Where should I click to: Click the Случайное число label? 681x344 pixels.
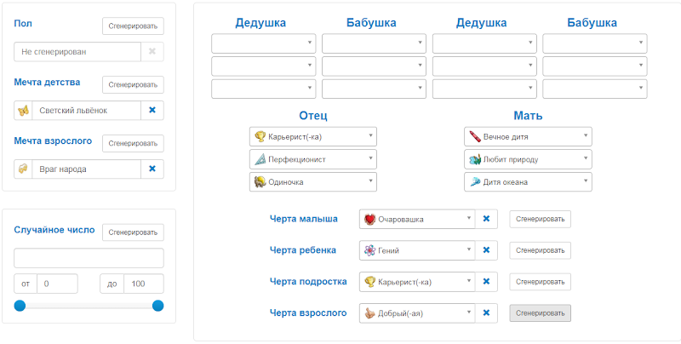pos(54,230)
